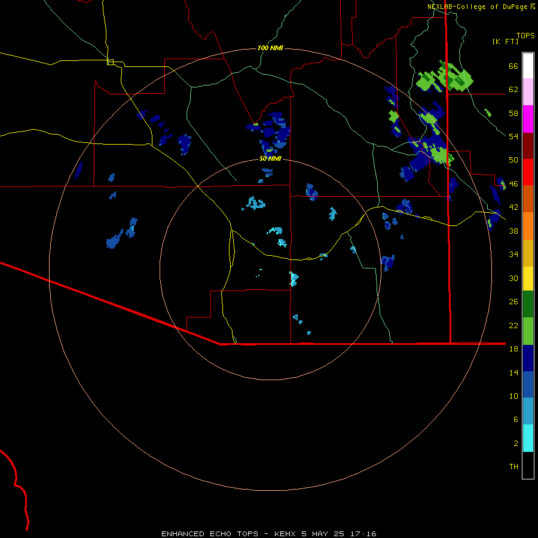Select the bright red legend swatch
The image size is (538, 538).
528,173
